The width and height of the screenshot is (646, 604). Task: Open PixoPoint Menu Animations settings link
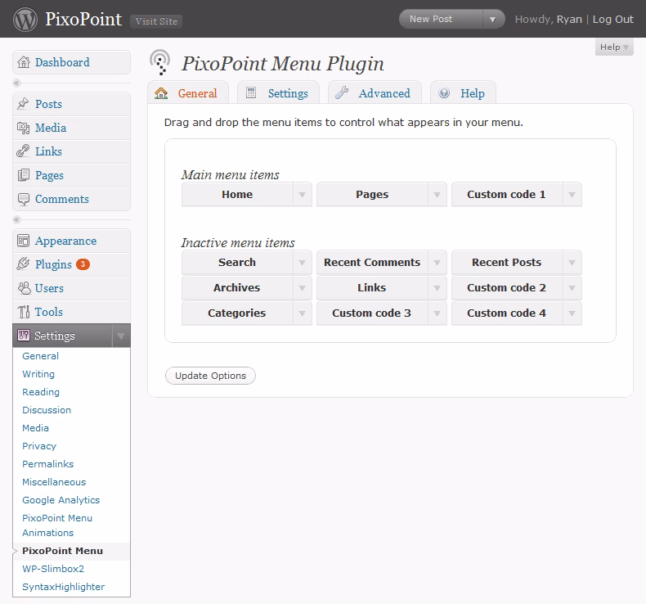[57, 525]
